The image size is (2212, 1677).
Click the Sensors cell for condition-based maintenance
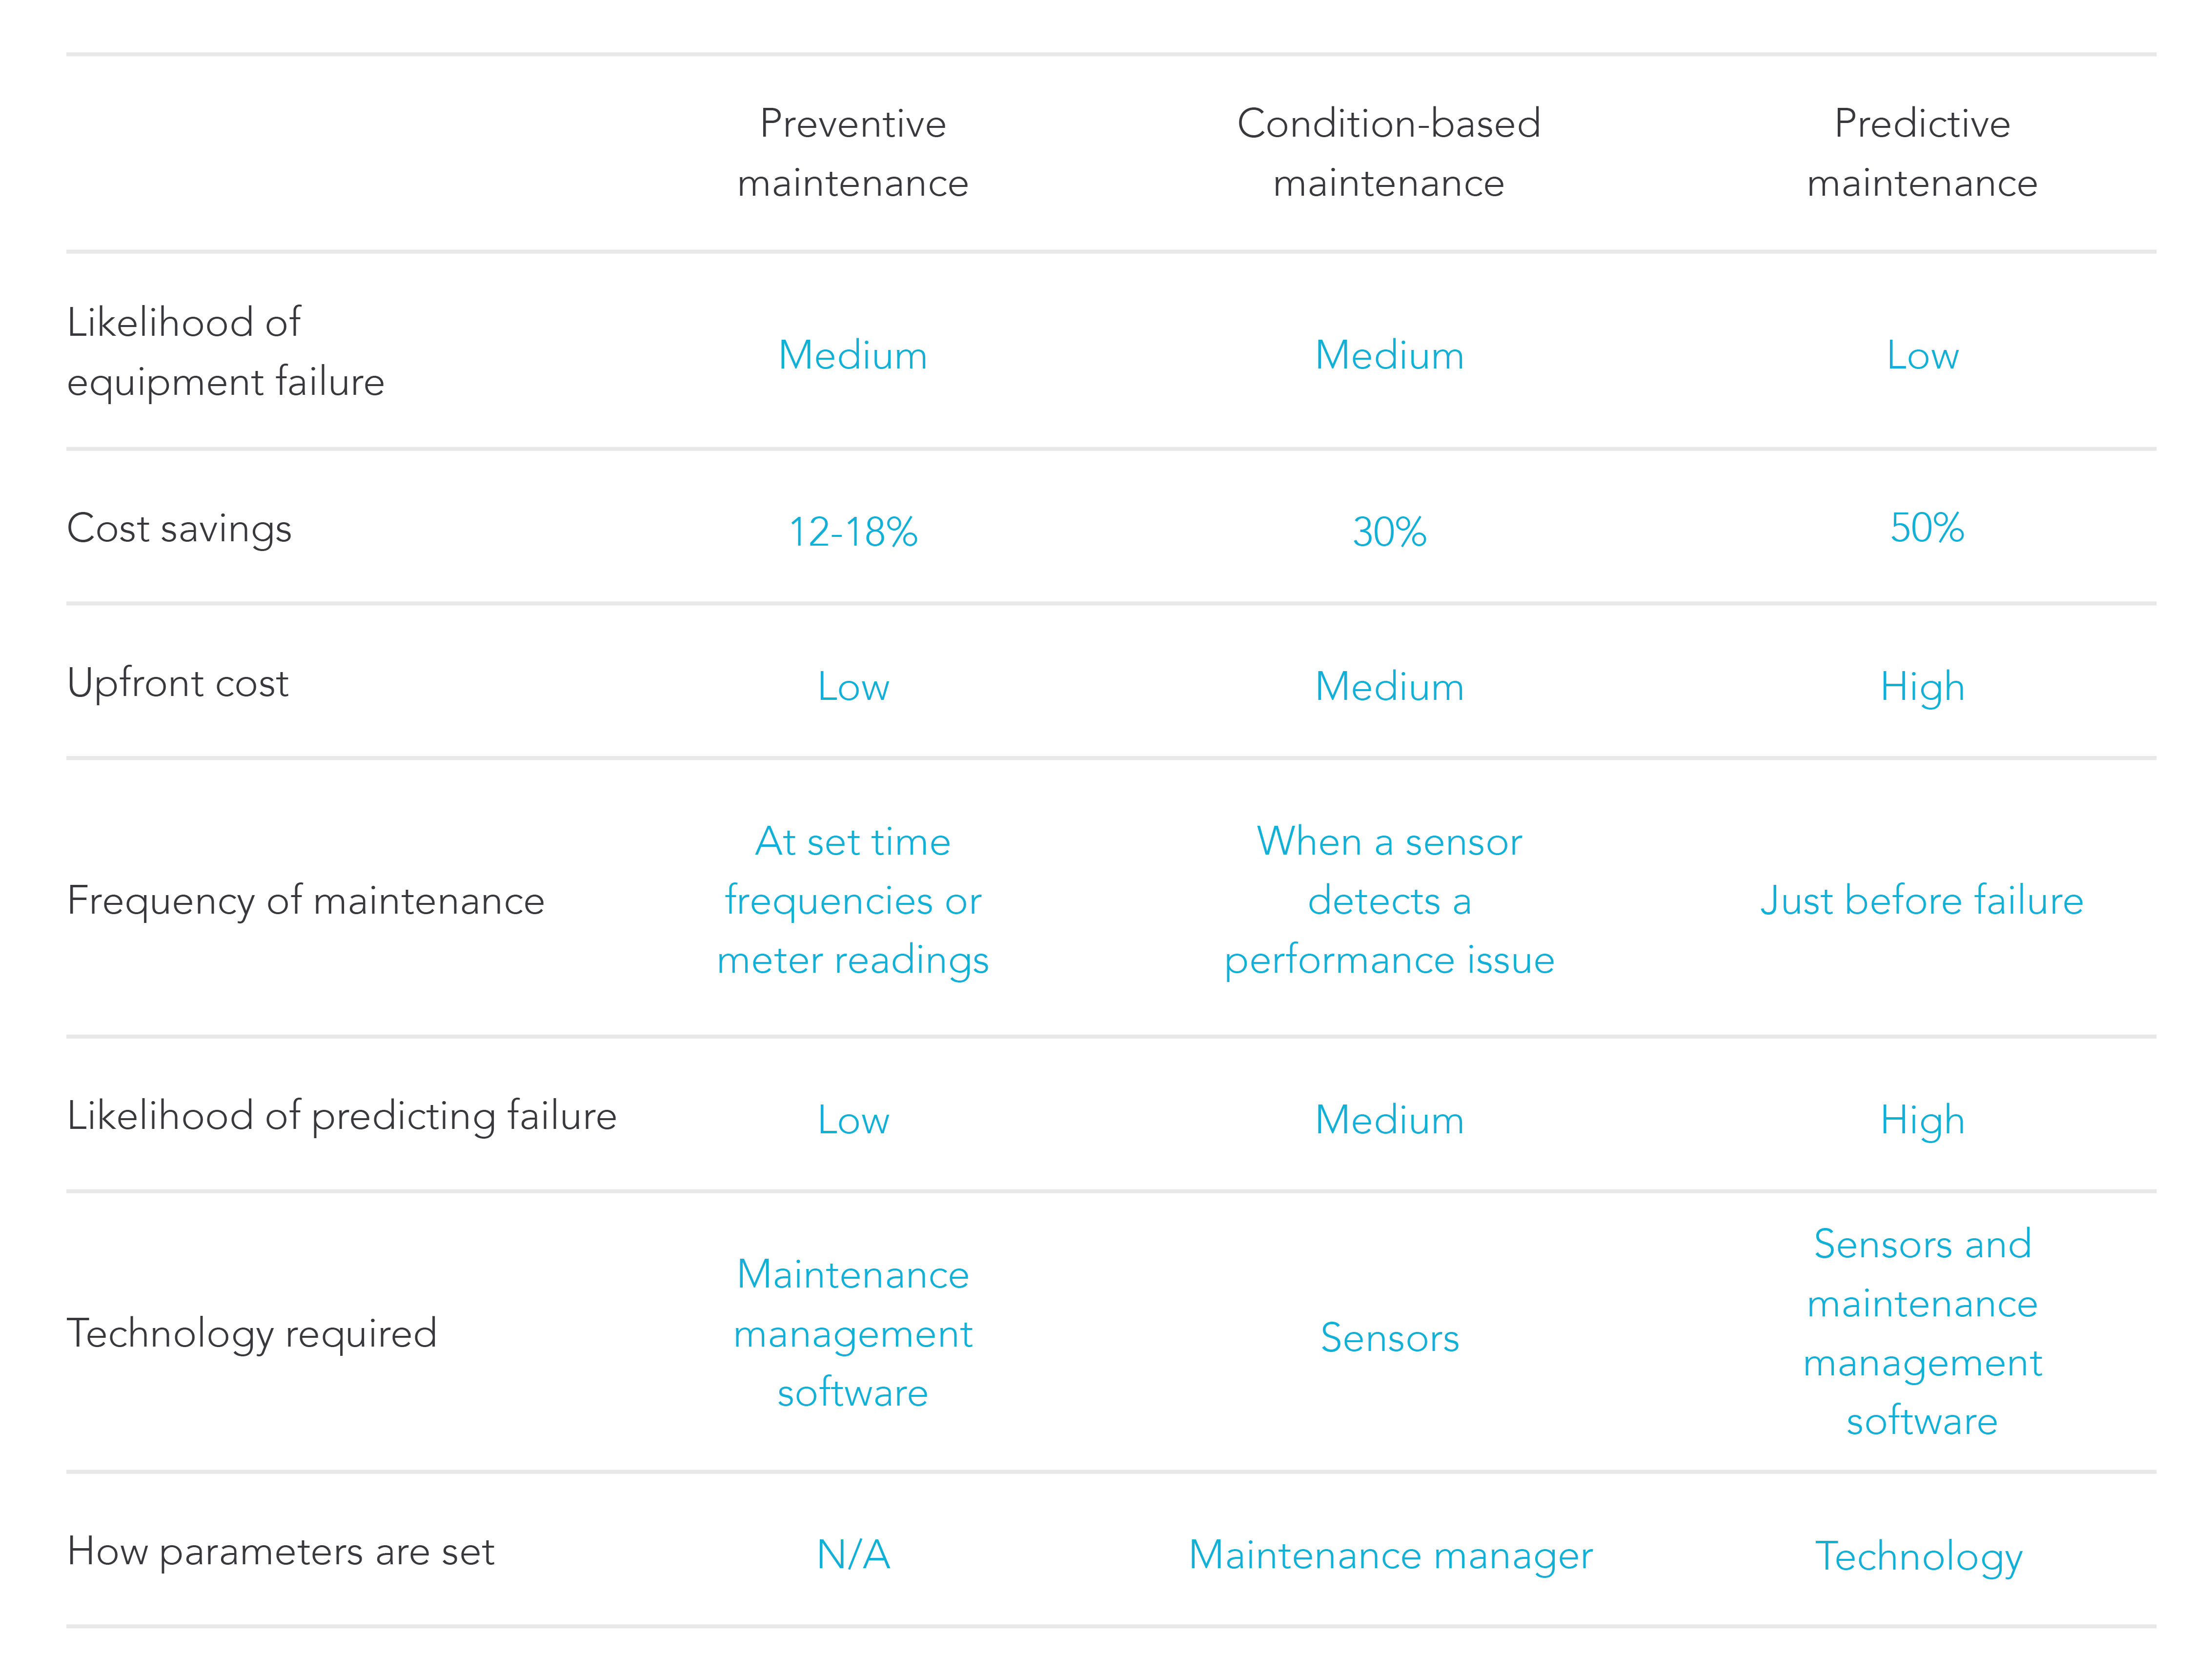[x=1388, y=1338]
